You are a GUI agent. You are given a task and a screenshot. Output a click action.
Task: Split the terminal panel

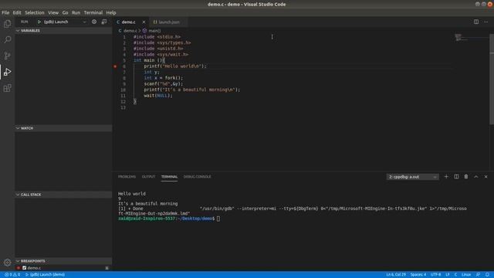(456, 177)
